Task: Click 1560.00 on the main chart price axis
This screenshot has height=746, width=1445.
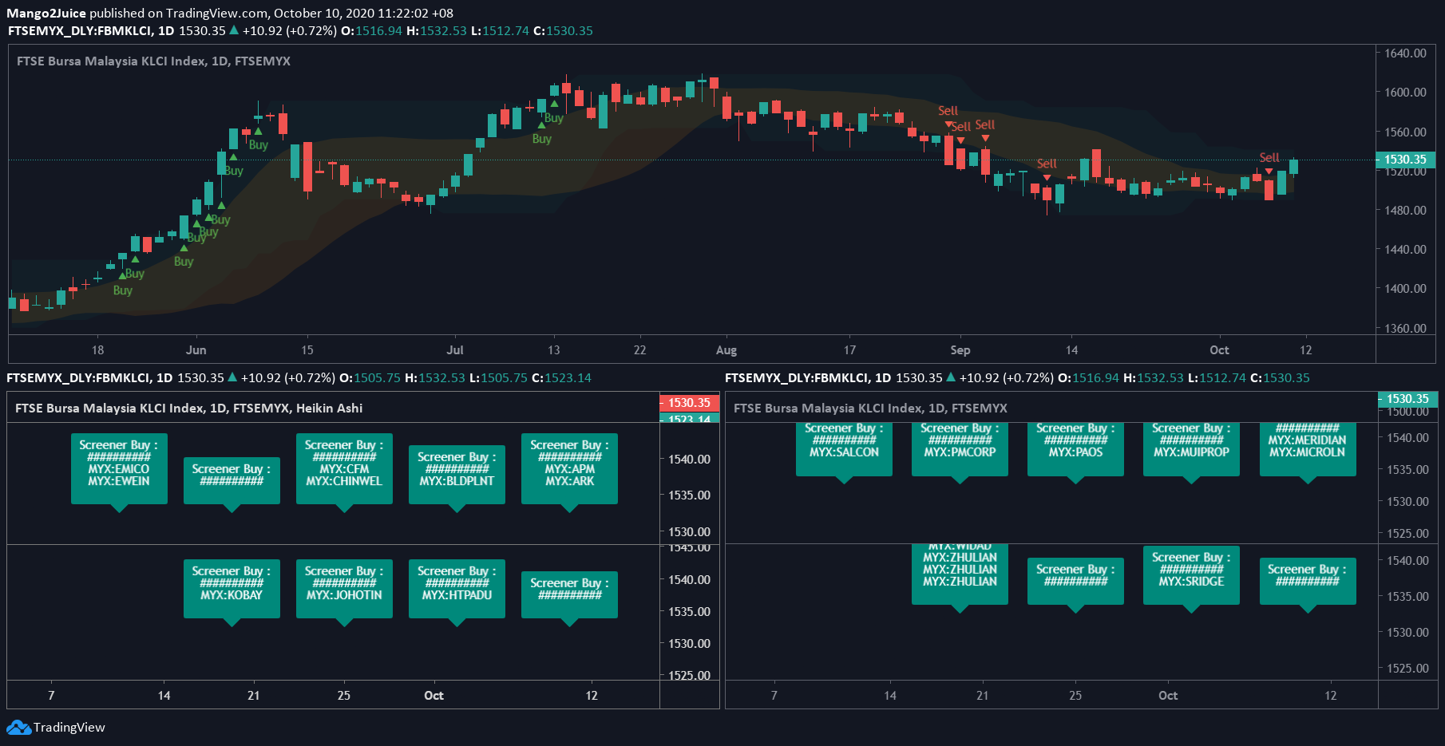Action: pyautogui.click(x=1405, y=132)
